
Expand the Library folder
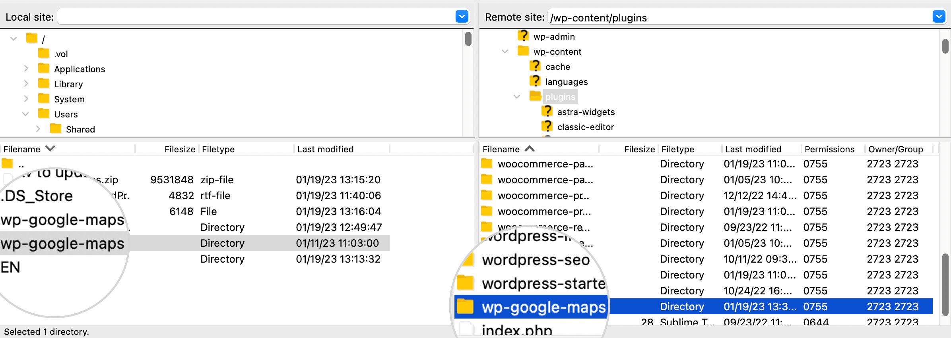click(26, 83)
